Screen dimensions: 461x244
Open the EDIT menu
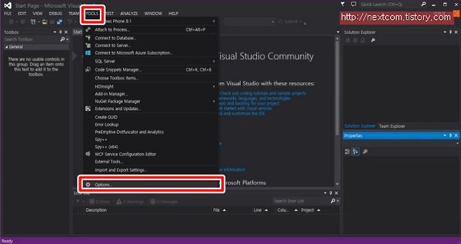(x=22, y=13)
